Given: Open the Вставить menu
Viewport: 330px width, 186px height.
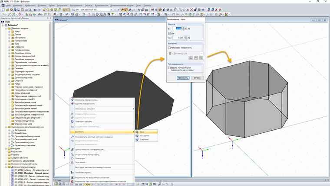Looking at the screenshot, I should tap(42, 6).
